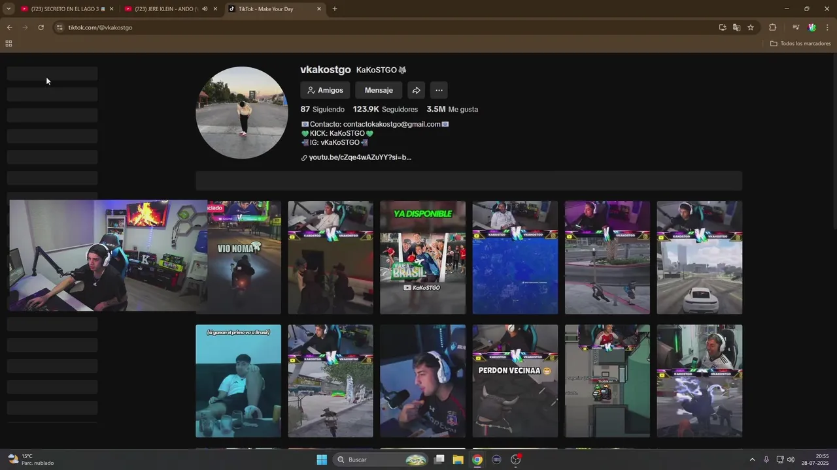
Task: Close the SECRETO EN EL LAGO 3 tab
Action: click(112, 9)
